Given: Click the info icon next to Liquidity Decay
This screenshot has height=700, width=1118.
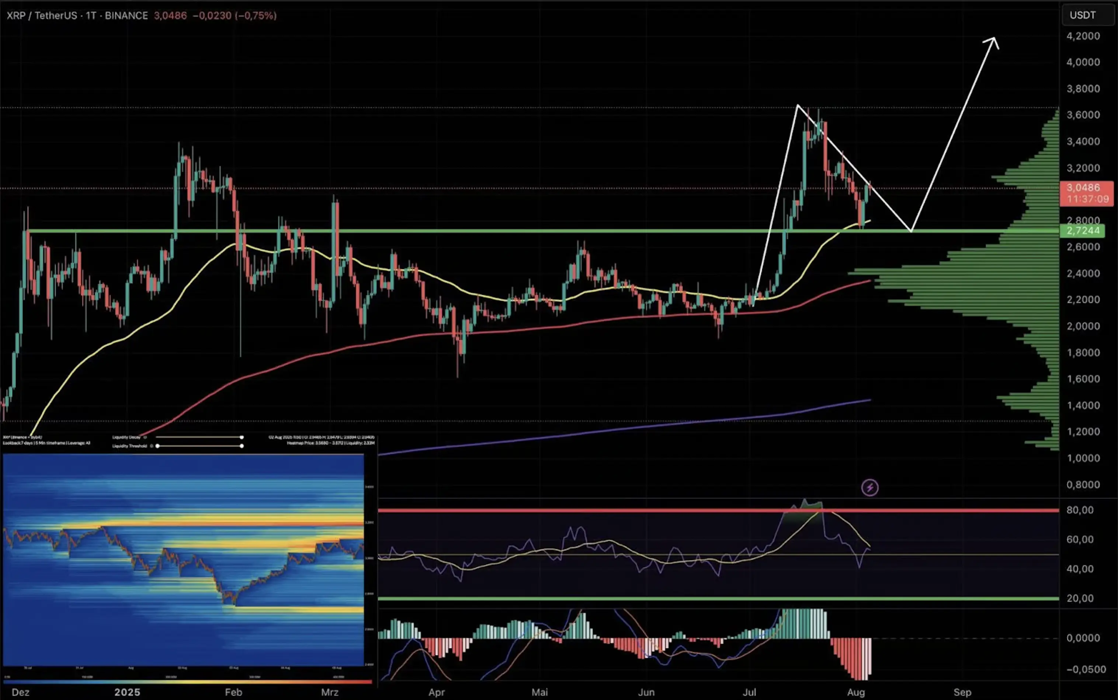Looking at the screenshot, I should point(145,438).
